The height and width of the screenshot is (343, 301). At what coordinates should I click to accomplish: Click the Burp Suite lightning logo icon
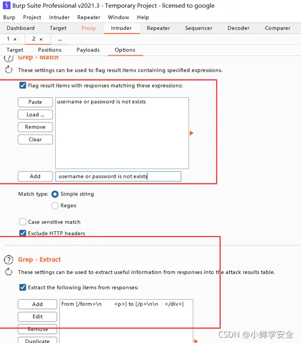pos(6,5)
